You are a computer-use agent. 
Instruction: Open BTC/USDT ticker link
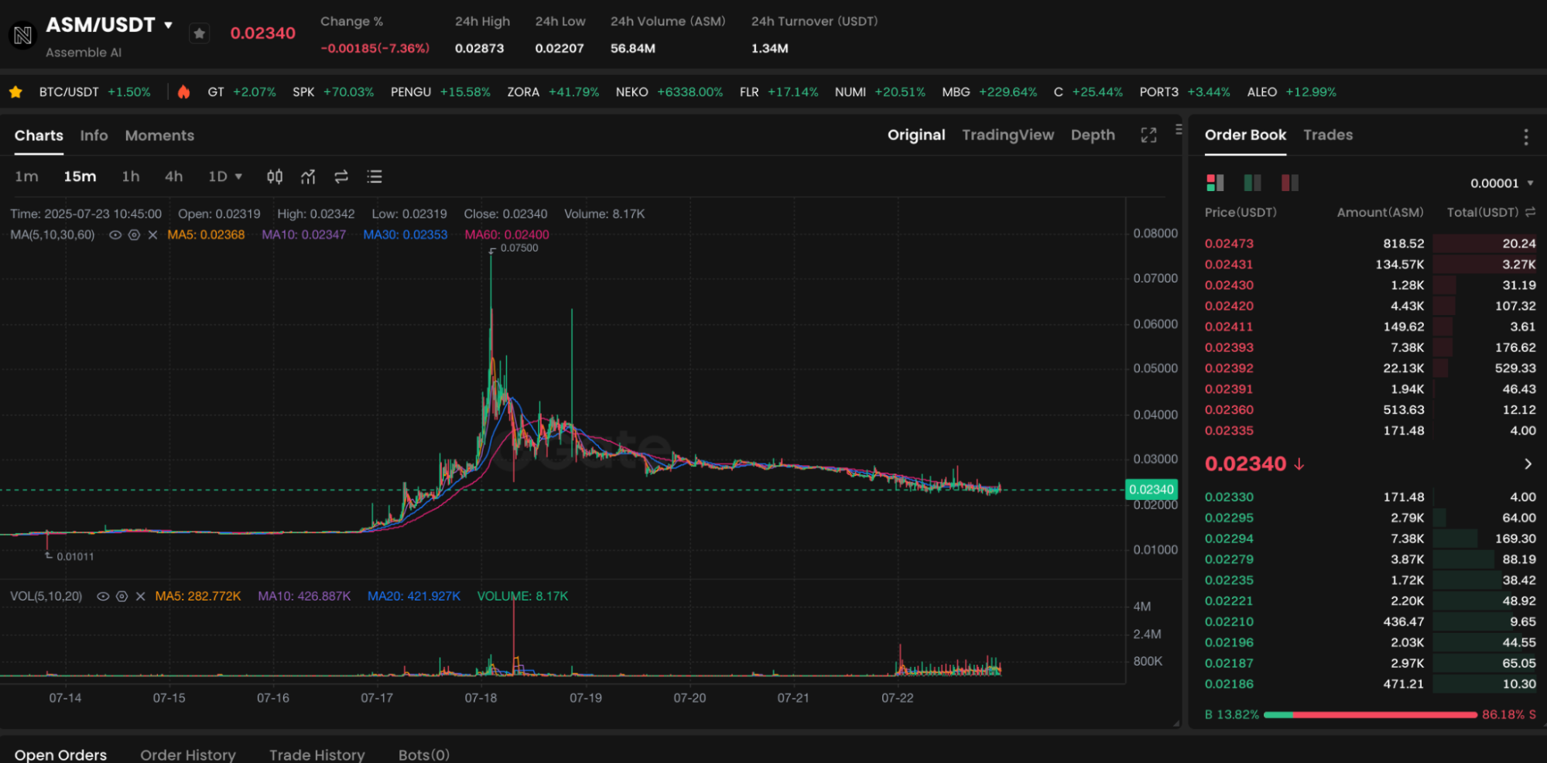coord(95,92)
